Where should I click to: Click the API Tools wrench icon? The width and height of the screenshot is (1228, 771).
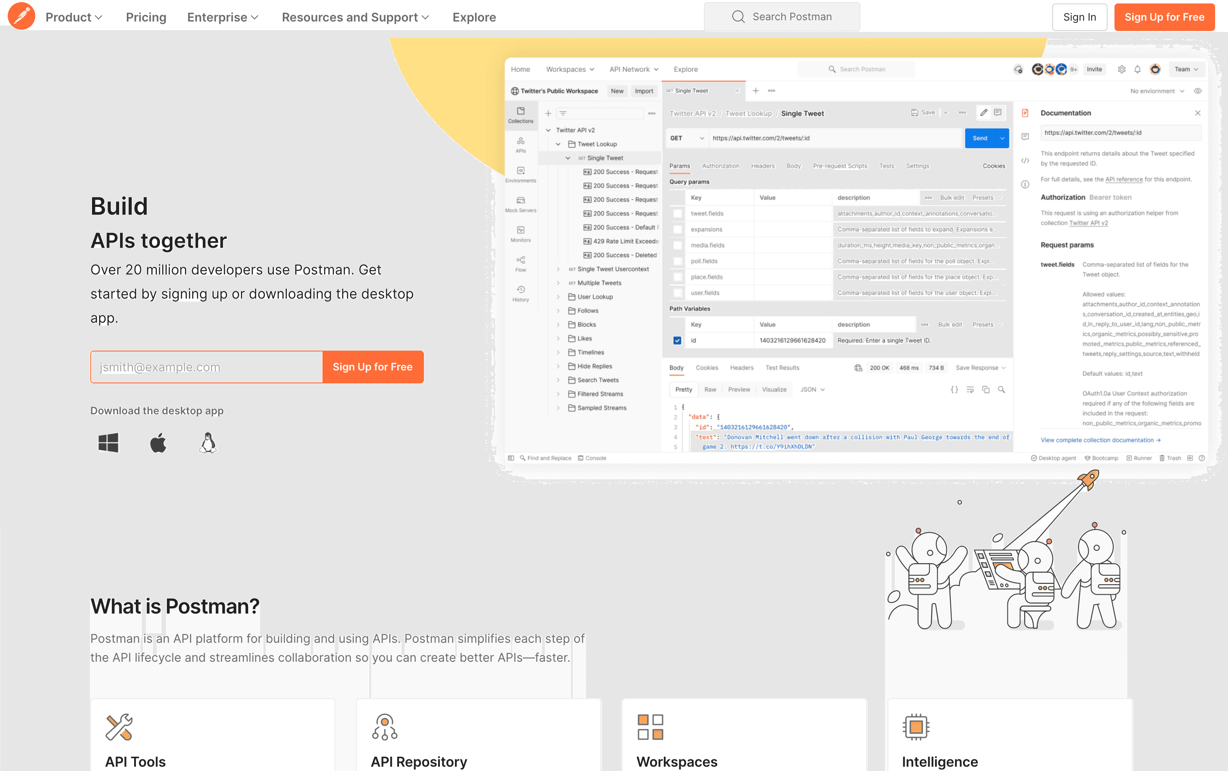119,727
